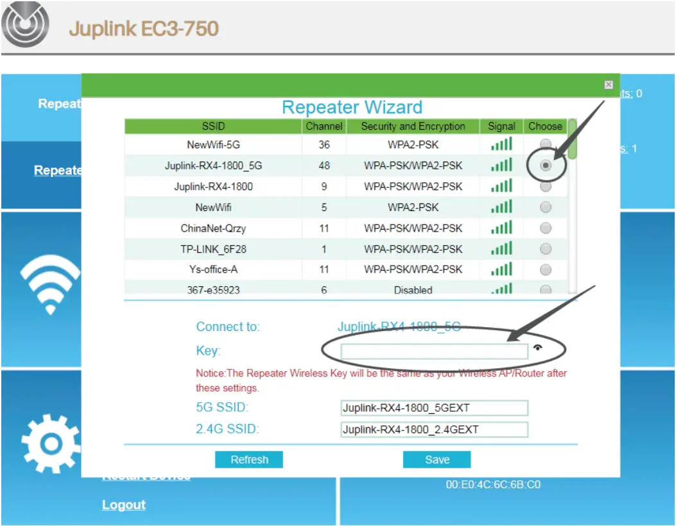Screen dimensions: 676x526
Task: Select the radio button for NewWifi-5G
Action: point(545,144)
